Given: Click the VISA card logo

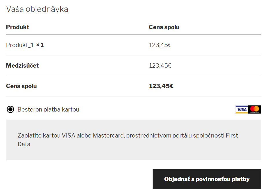Looking at the screenshot, I should click(242, 109).
